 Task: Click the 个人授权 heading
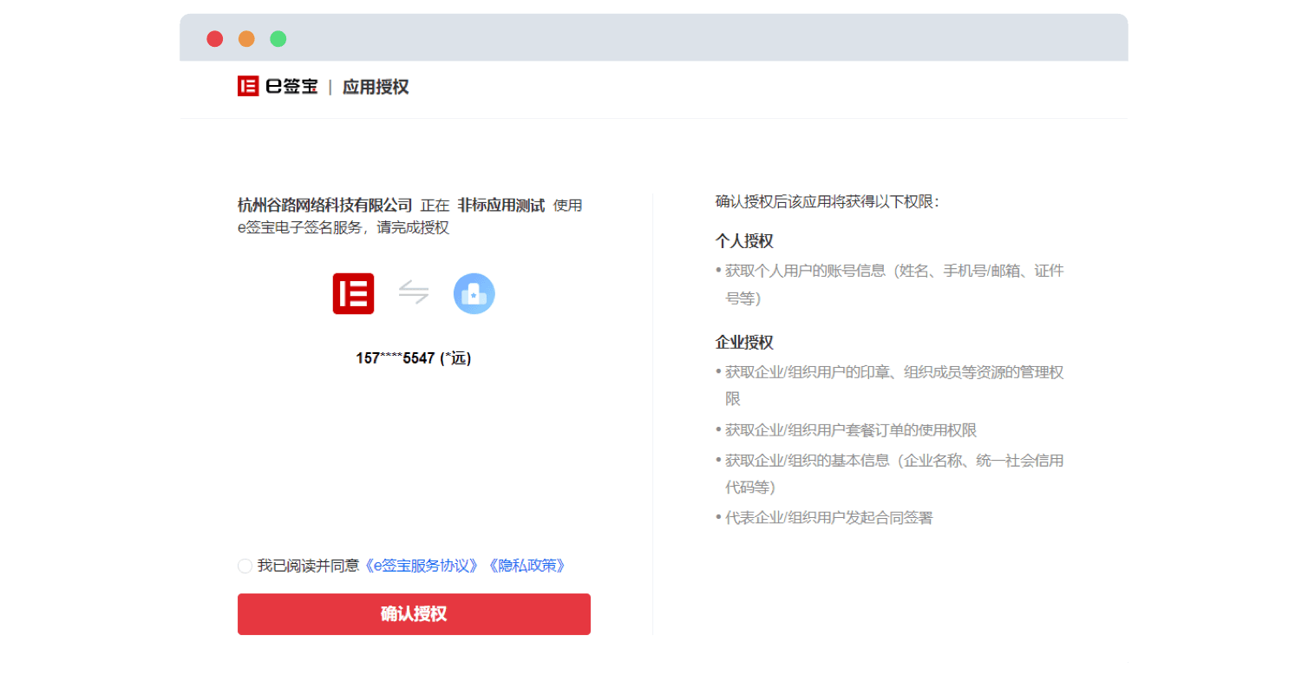pyautogui.click(x=744, y=240)
